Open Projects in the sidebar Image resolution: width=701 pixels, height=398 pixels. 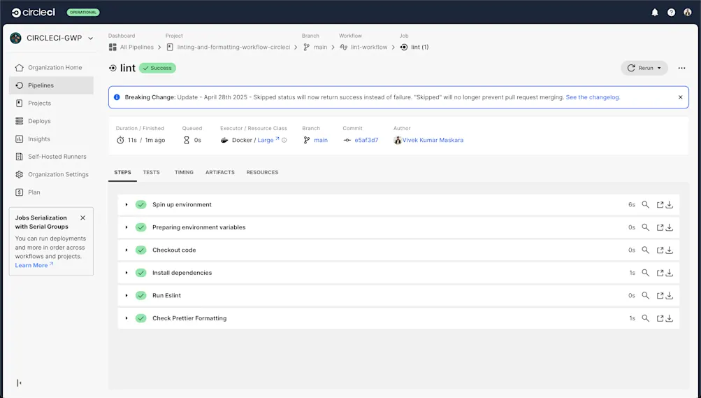click(51, 104)
